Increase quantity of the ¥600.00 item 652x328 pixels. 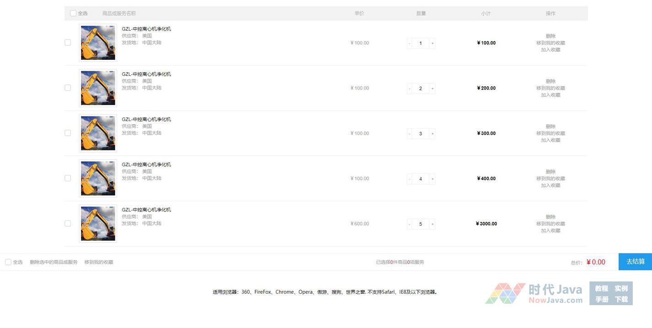click(432, 224)
